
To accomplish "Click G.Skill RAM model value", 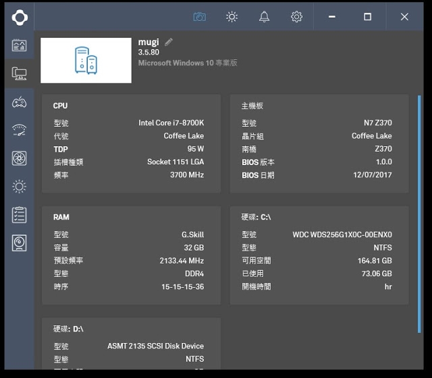I will 192,234.
